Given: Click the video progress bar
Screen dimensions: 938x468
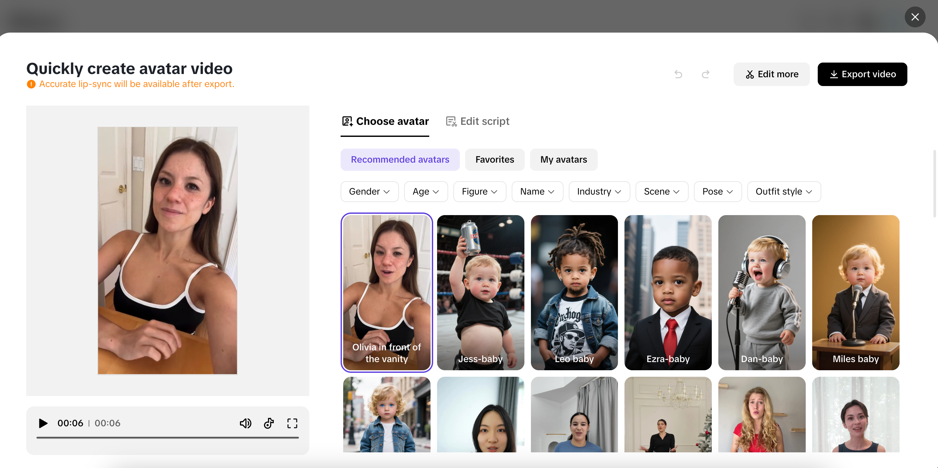Looking at the screenshot, I should 168,438.
